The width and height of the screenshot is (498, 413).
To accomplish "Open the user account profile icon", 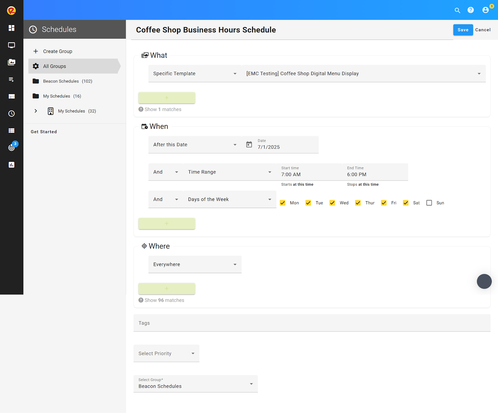I will tap(485, 10).
